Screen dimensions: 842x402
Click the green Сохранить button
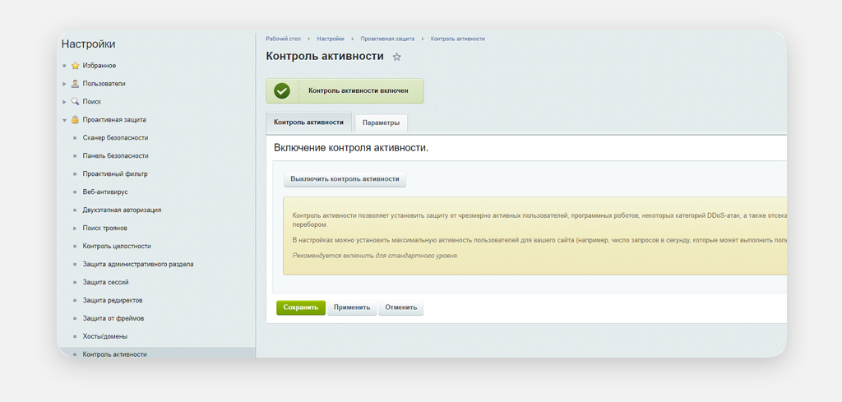click(x=300, y=307)
